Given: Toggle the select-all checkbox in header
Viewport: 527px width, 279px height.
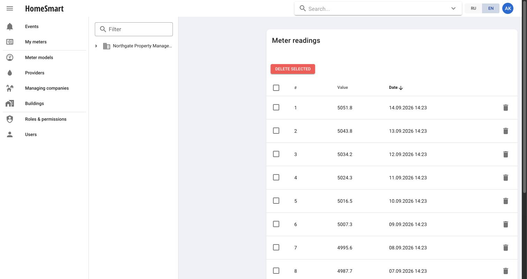Looking at the screenshot, I should [x=276, y=88].
